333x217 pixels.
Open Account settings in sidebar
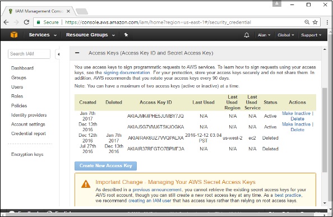pyautogui.click(x=28, y=124)
